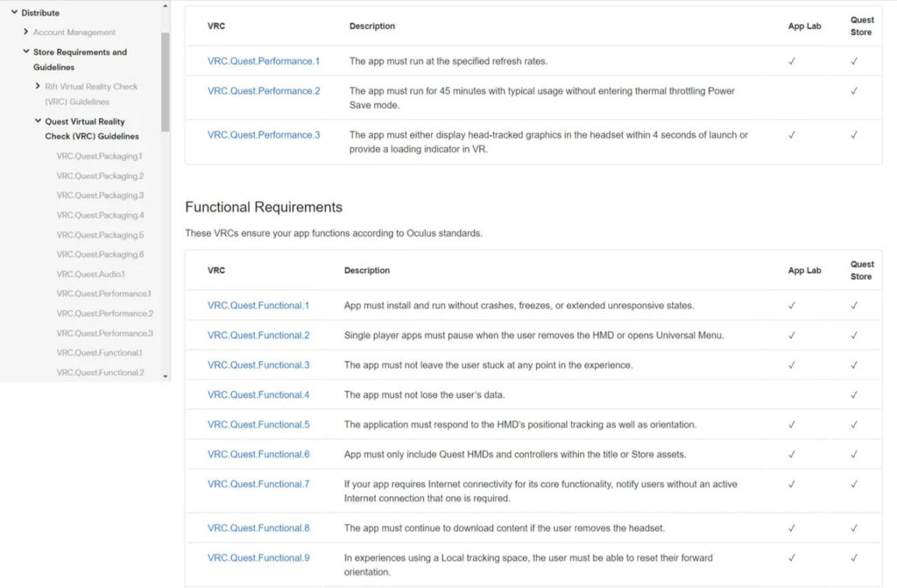Open VRC.Quest.Performance.3 in sidebar
Image resolution: width=897 pixels, height=588 pixels.
pyautogui.click(x=105, y=333)
